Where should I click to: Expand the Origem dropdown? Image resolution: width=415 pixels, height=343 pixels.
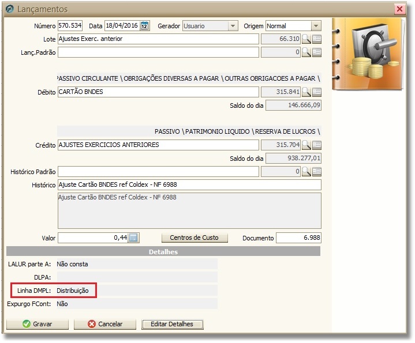tap(316, 26)
